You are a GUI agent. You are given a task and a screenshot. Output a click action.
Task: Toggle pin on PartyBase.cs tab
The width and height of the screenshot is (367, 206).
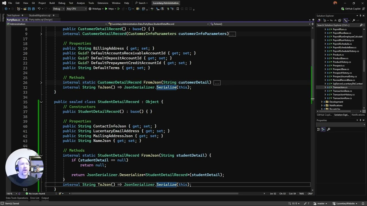tap(23, 20)
